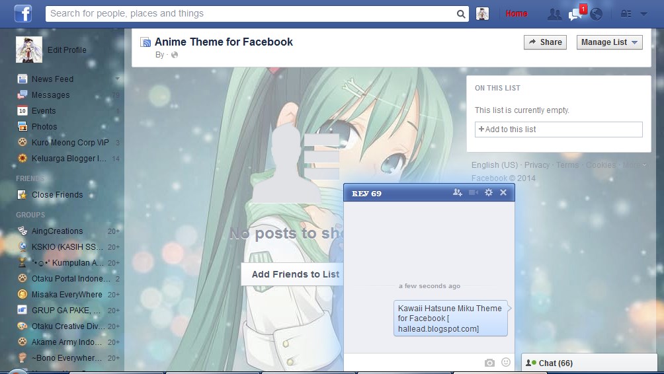Click the public globe privacy icon
Screen dimensions: 664x374
point(175,55)
